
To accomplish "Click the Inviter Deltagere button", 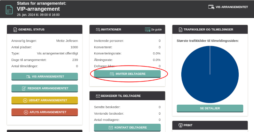I will tap(127, 74).
